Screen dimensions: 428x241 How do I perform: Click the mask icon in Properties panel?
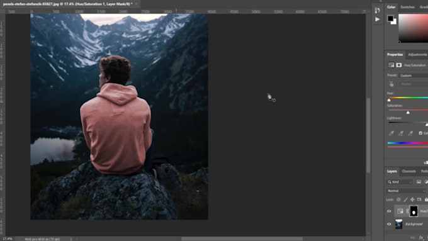399,65
